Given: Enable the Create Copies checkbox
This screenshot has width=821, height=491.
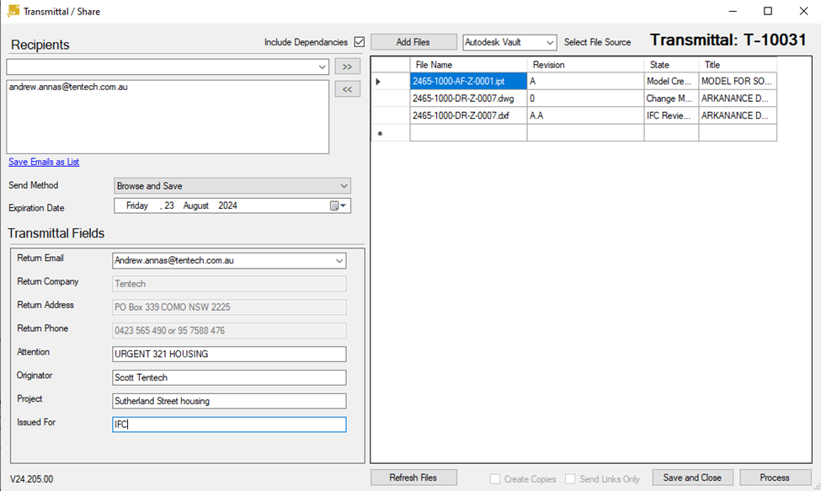Looking at the screenshot, I should click(x=496, y=478).
